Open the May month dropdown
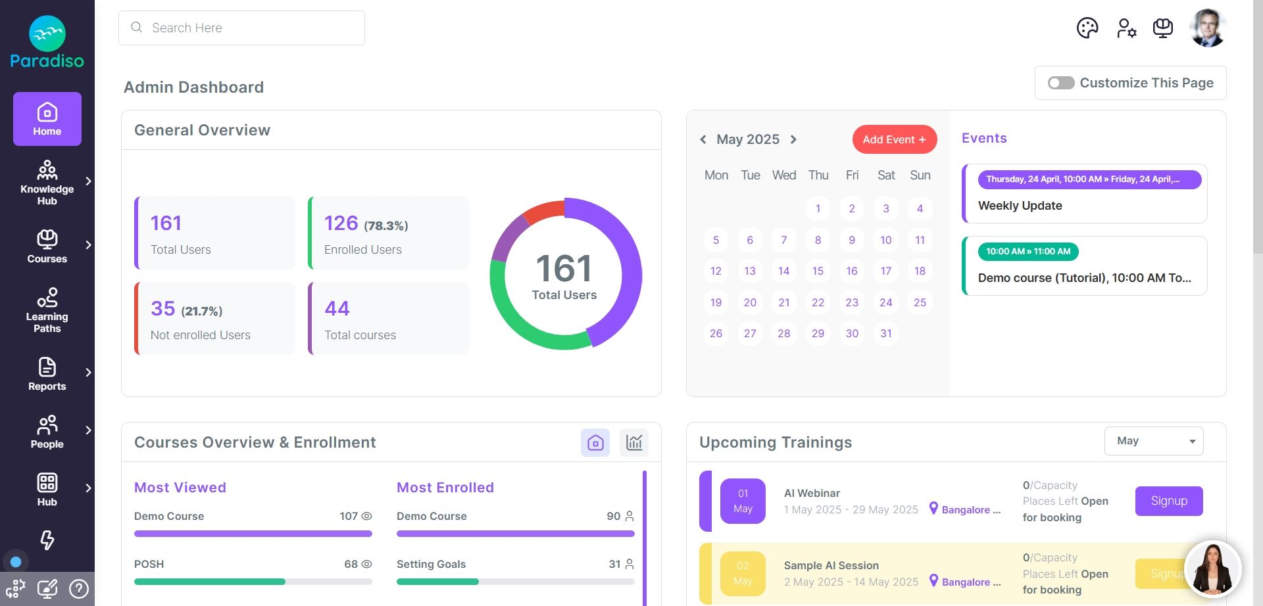 click(1154, 441)
